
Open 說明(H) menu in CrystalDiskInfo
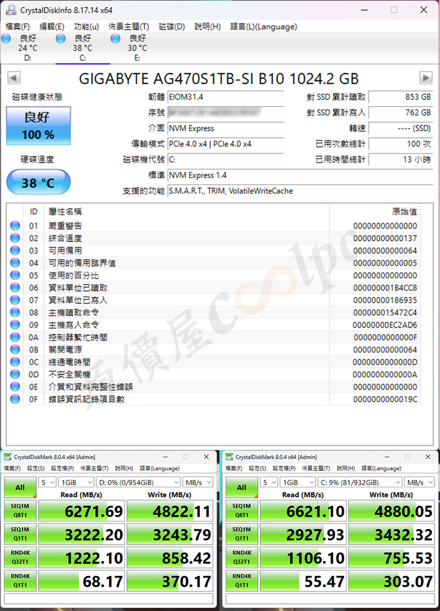tap(207, 26)
